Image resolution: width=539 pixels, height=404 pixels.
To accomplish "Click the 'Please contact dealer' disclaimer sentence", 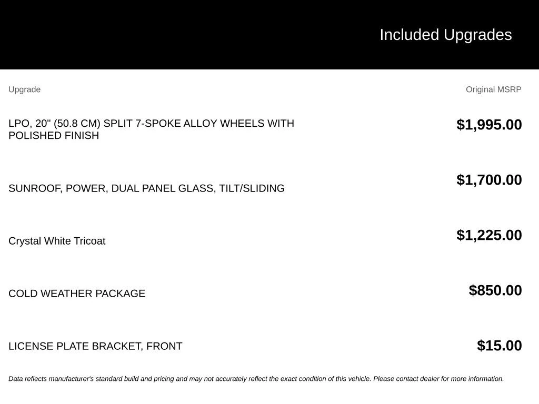I will tap(438, 379).
